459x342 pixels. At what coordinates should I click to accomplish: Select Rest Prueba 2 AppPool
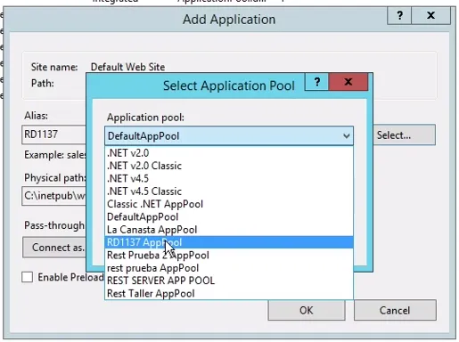(x=229, y=255)
